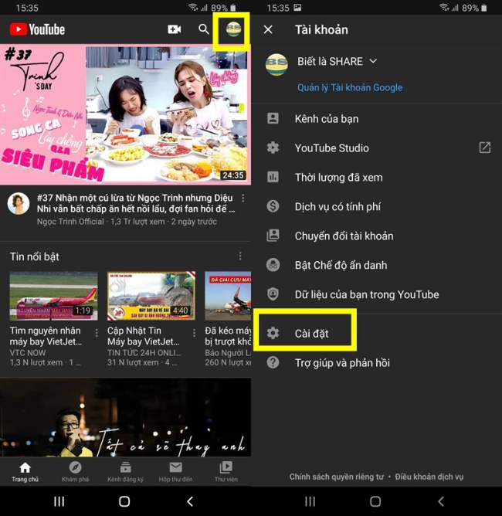Image resolution: width=502 pixels, height=516 pixels.
Task: Open Ngọc Trinh Official channel avatar
Action: [19, 204]
